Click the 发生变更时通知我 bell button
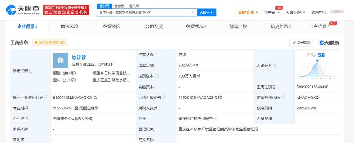The width and height of the screenshot is (354, 143). pyautogui.click(x=50, y=43)
